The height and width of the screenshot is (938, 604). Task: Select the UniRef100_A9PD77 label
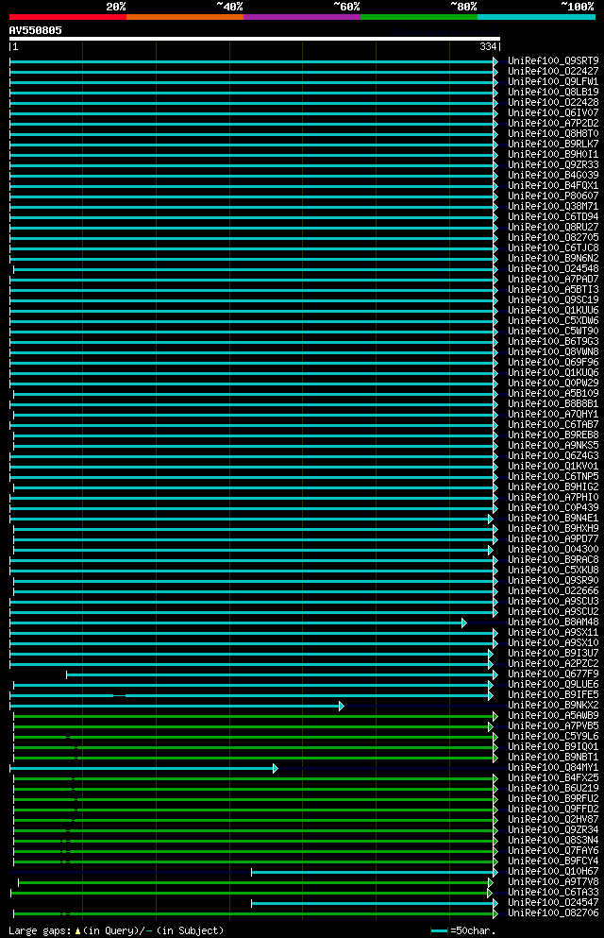553,539
